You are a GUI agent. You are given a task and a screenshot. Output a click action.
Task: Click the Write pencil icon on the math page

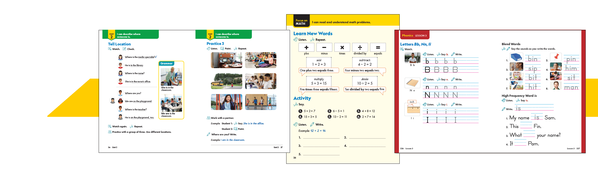[312, 125]
